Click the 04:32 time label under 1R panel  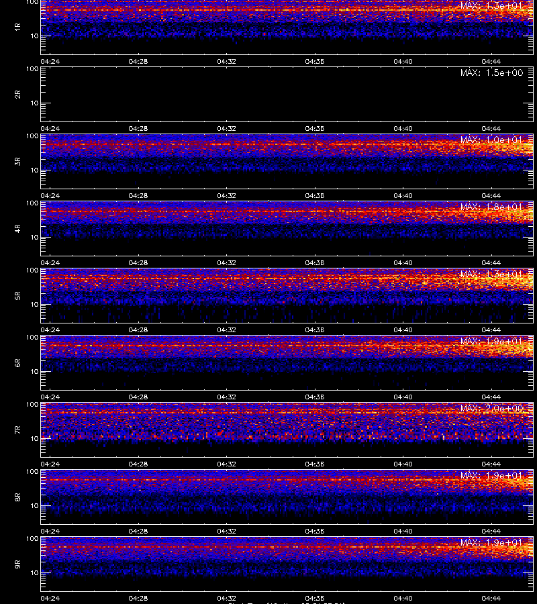tap(226, 61)
